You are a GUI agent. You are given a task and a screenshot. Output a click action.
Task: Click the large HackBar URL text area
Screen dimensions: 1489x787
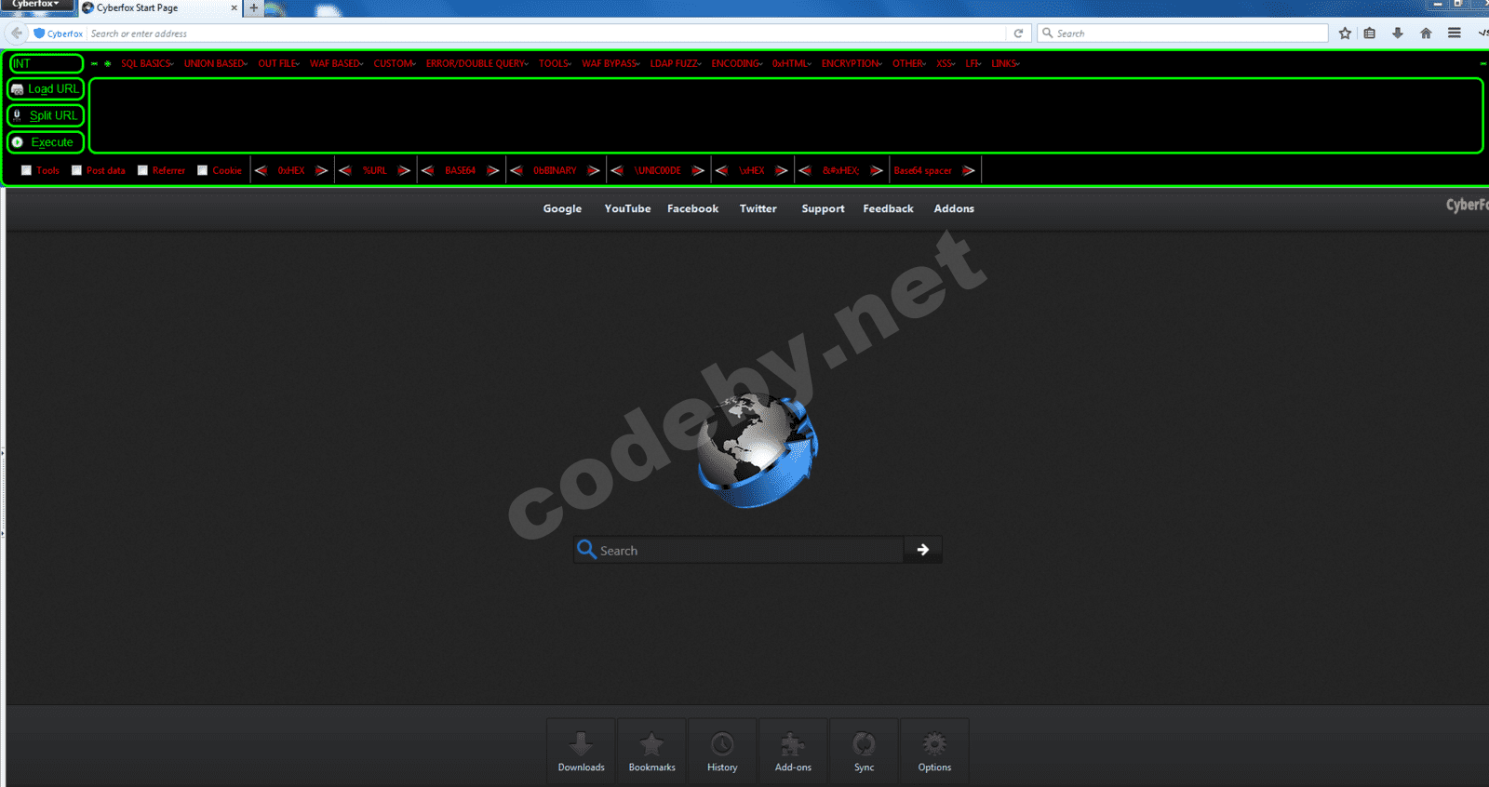click(x=785, y=115)
